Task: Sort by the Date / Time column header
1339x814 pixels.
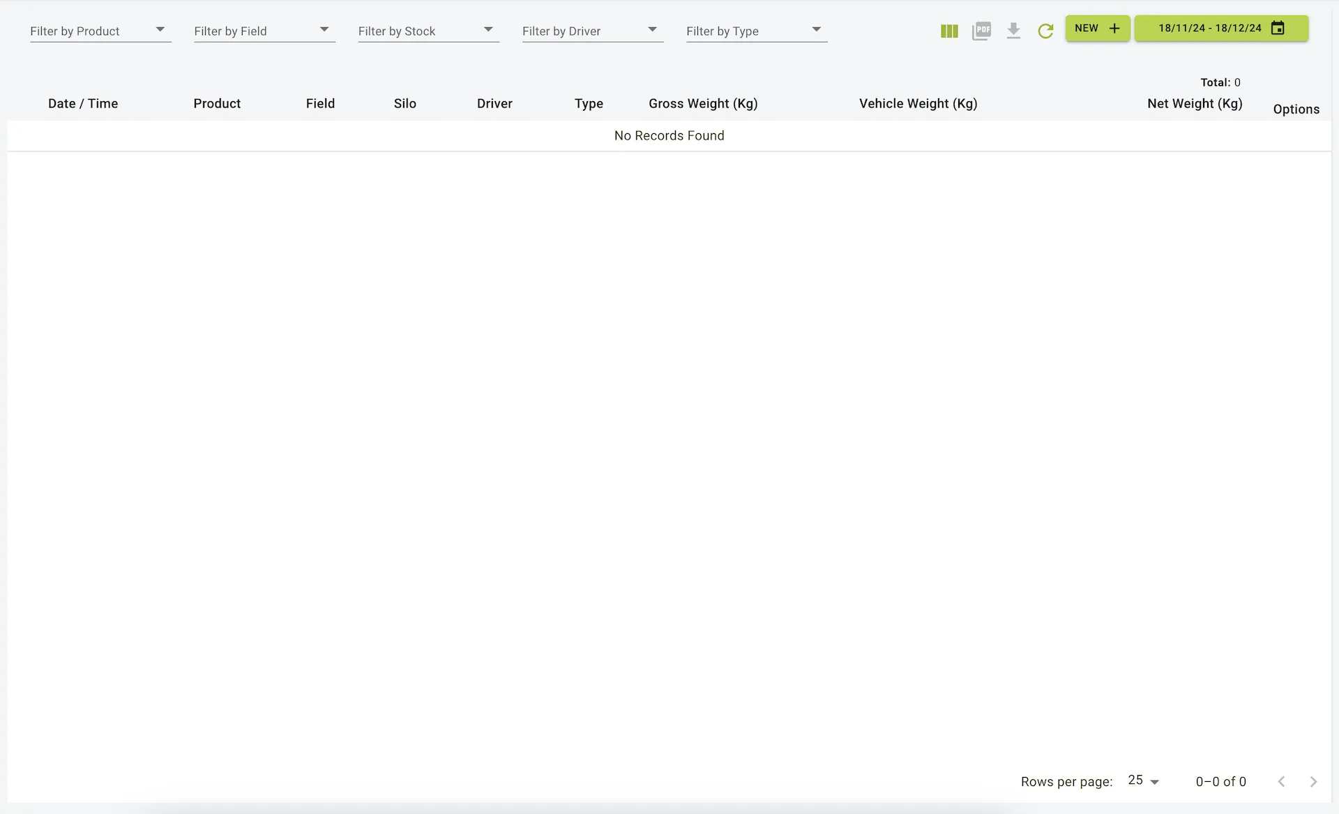Action: pyautogui.click(x=83, y=103)
